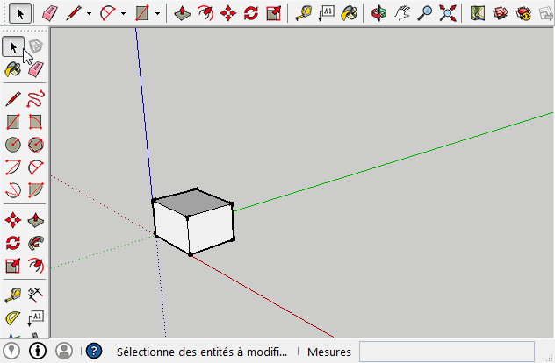Click the Select arrow in the top toolbar
Viewport: 555px width, 363px height.
point(20,13)
